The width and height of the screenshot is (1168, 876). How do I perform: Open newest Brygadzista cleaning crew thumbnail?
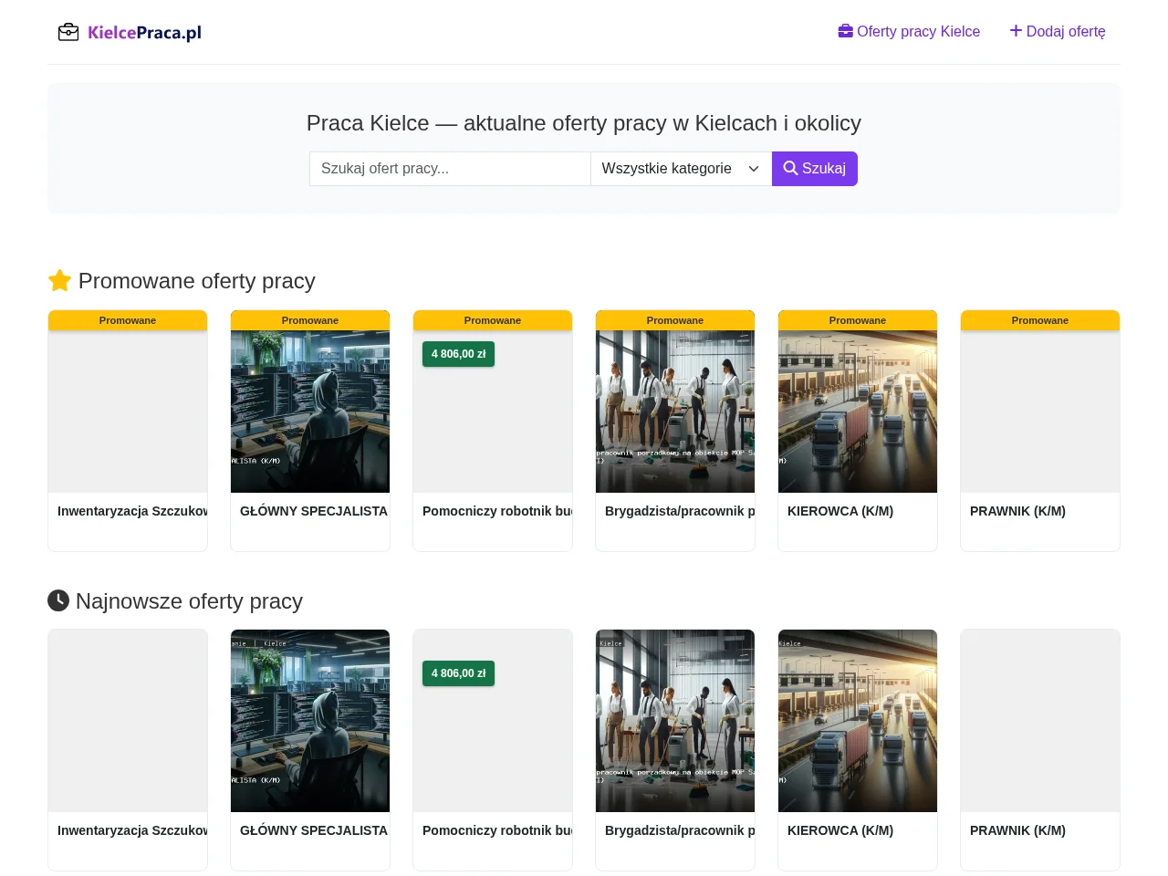pos(675,721)
